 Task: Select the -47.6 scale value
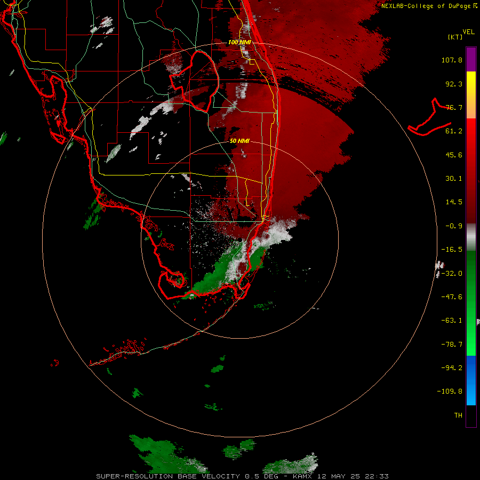[x=452, y=297]
